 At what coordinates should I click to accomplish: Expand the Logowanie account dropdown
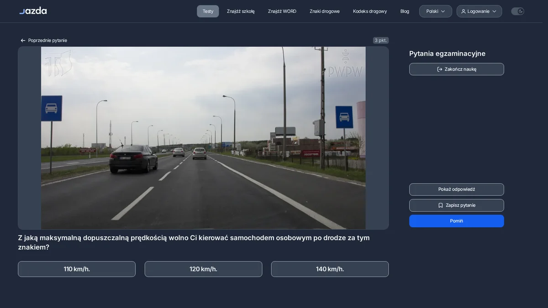click(479, 11)
